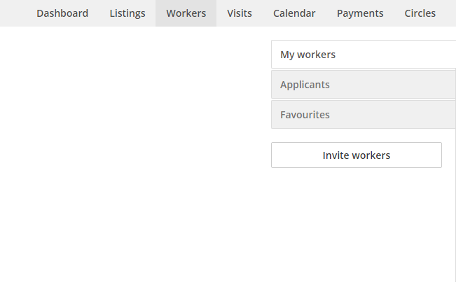456x287 pixels.
Task: View worker applicants via Applicants item
Action: point(364,85)
